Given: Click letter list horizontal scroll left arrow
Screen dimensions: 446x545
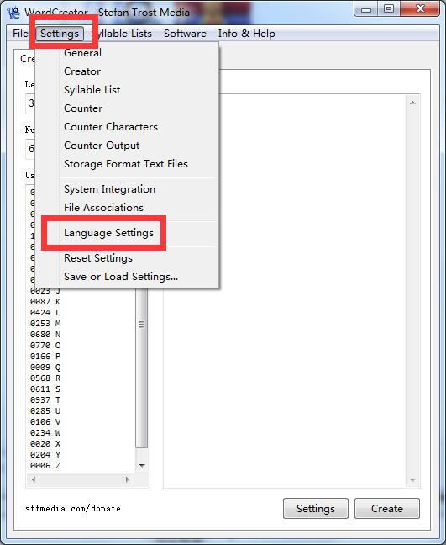Looking at the screenshot, I should (34, 479).
